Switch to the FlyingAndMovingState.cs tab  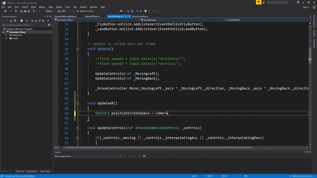tap(65, 16)
